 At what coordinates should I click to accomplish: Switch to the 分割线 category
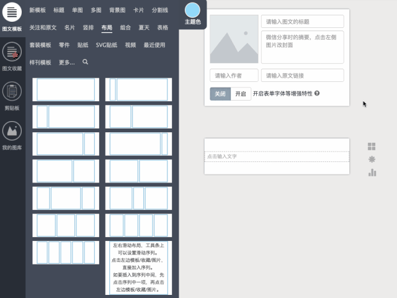tap(160, 10)
